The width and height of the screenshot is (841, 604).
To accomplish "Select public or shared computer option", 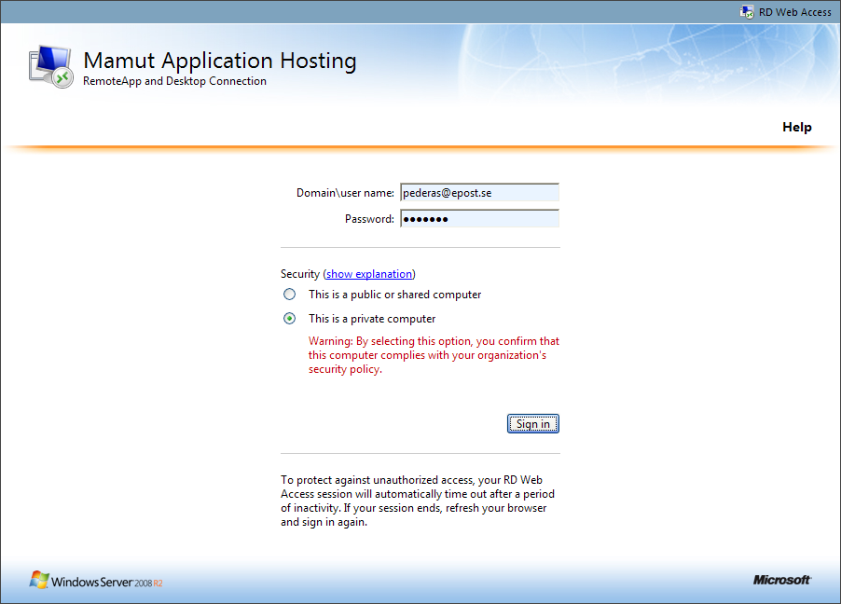I will 290,295.
